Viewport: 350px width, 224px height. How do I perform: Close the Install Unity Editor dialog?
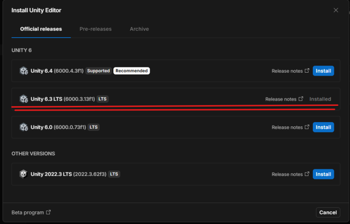pos(336,10)
